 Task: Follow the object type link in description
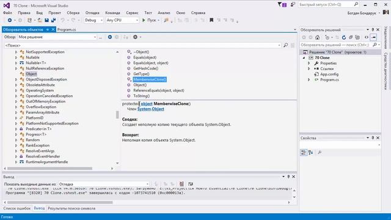tap(147, 104)
